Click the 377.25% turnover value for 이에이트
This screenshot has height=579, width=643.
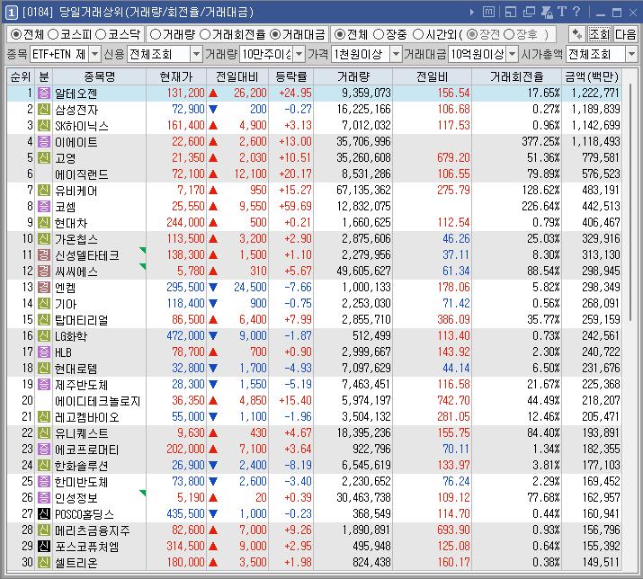click(x=540, y=141)
